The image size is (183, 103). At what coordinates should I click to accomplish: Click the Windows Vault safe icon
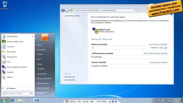click(x=96, y=31)
